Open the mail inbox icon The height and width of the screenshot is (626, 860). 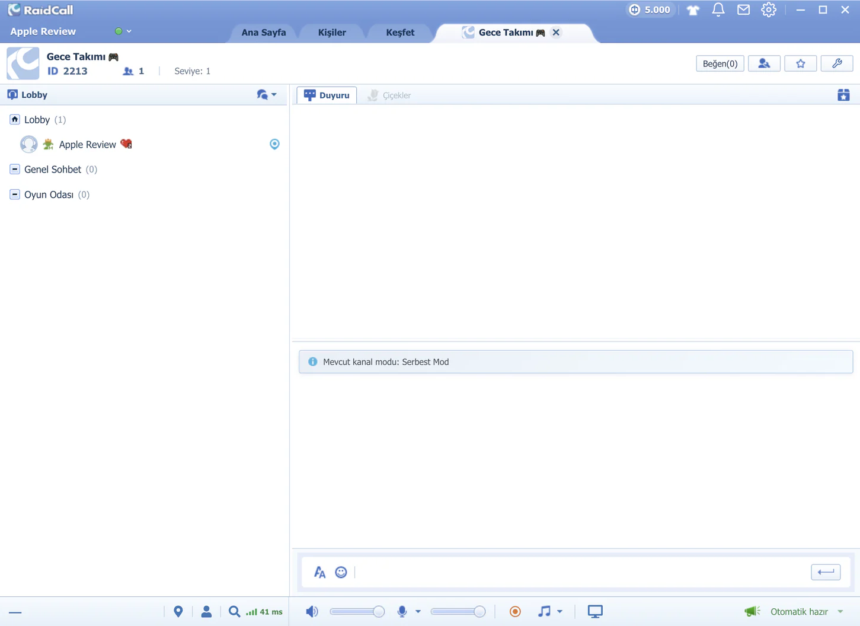743,9
